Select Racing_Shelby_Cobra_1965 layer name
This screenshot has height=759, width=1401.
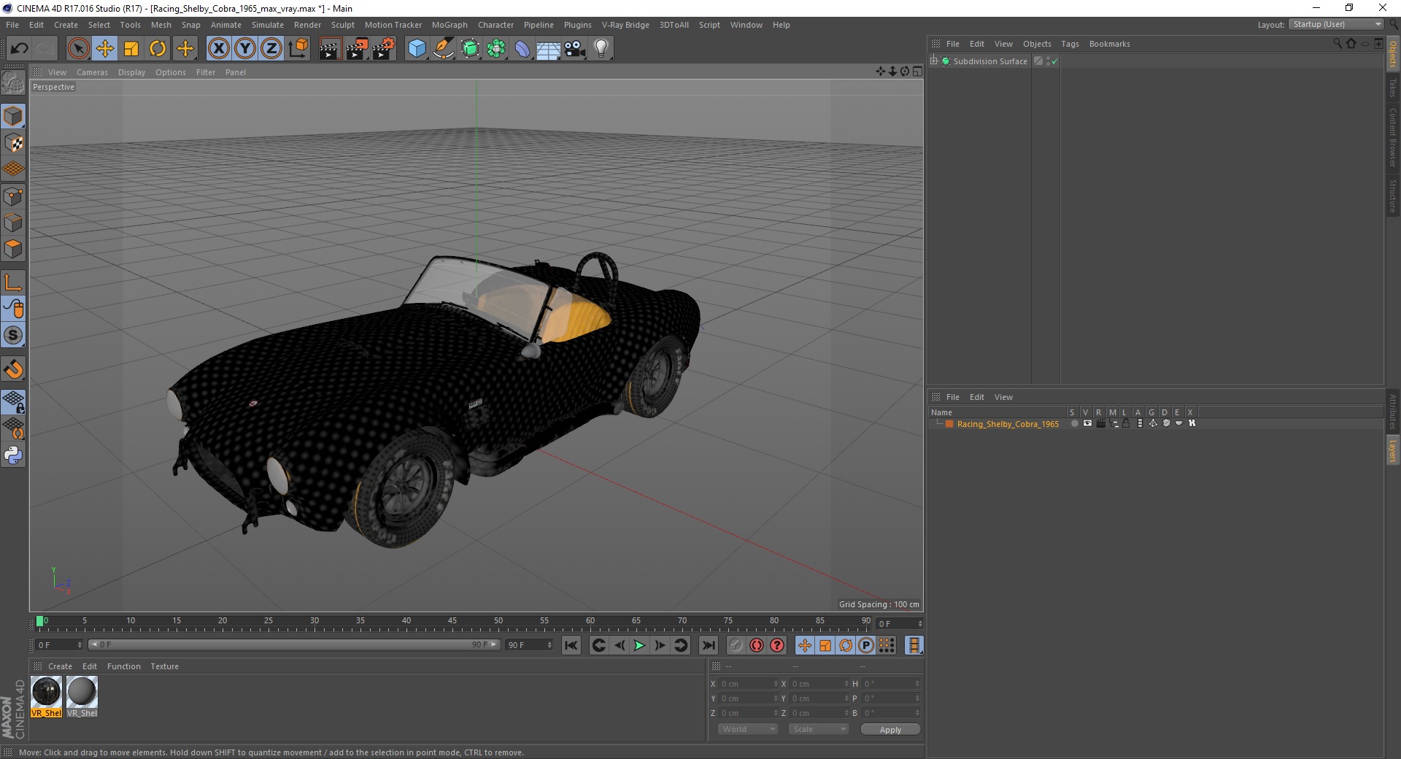click(x=1008, y=424)
